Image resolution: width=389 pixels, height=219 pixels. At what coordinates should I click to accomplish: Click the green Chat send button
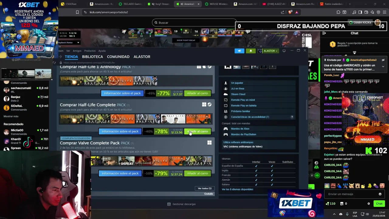pos(379,203)
